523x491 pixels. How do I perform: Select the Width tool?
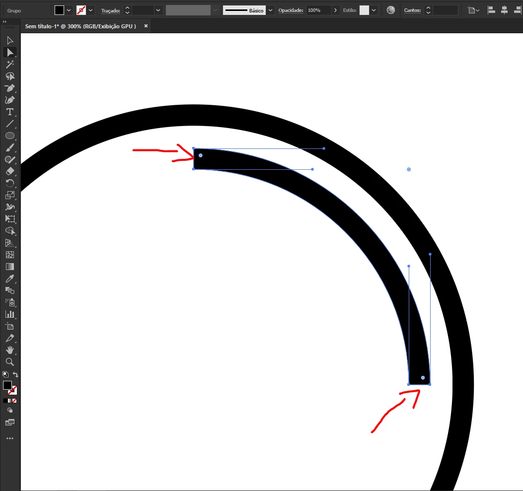point(10,207)
